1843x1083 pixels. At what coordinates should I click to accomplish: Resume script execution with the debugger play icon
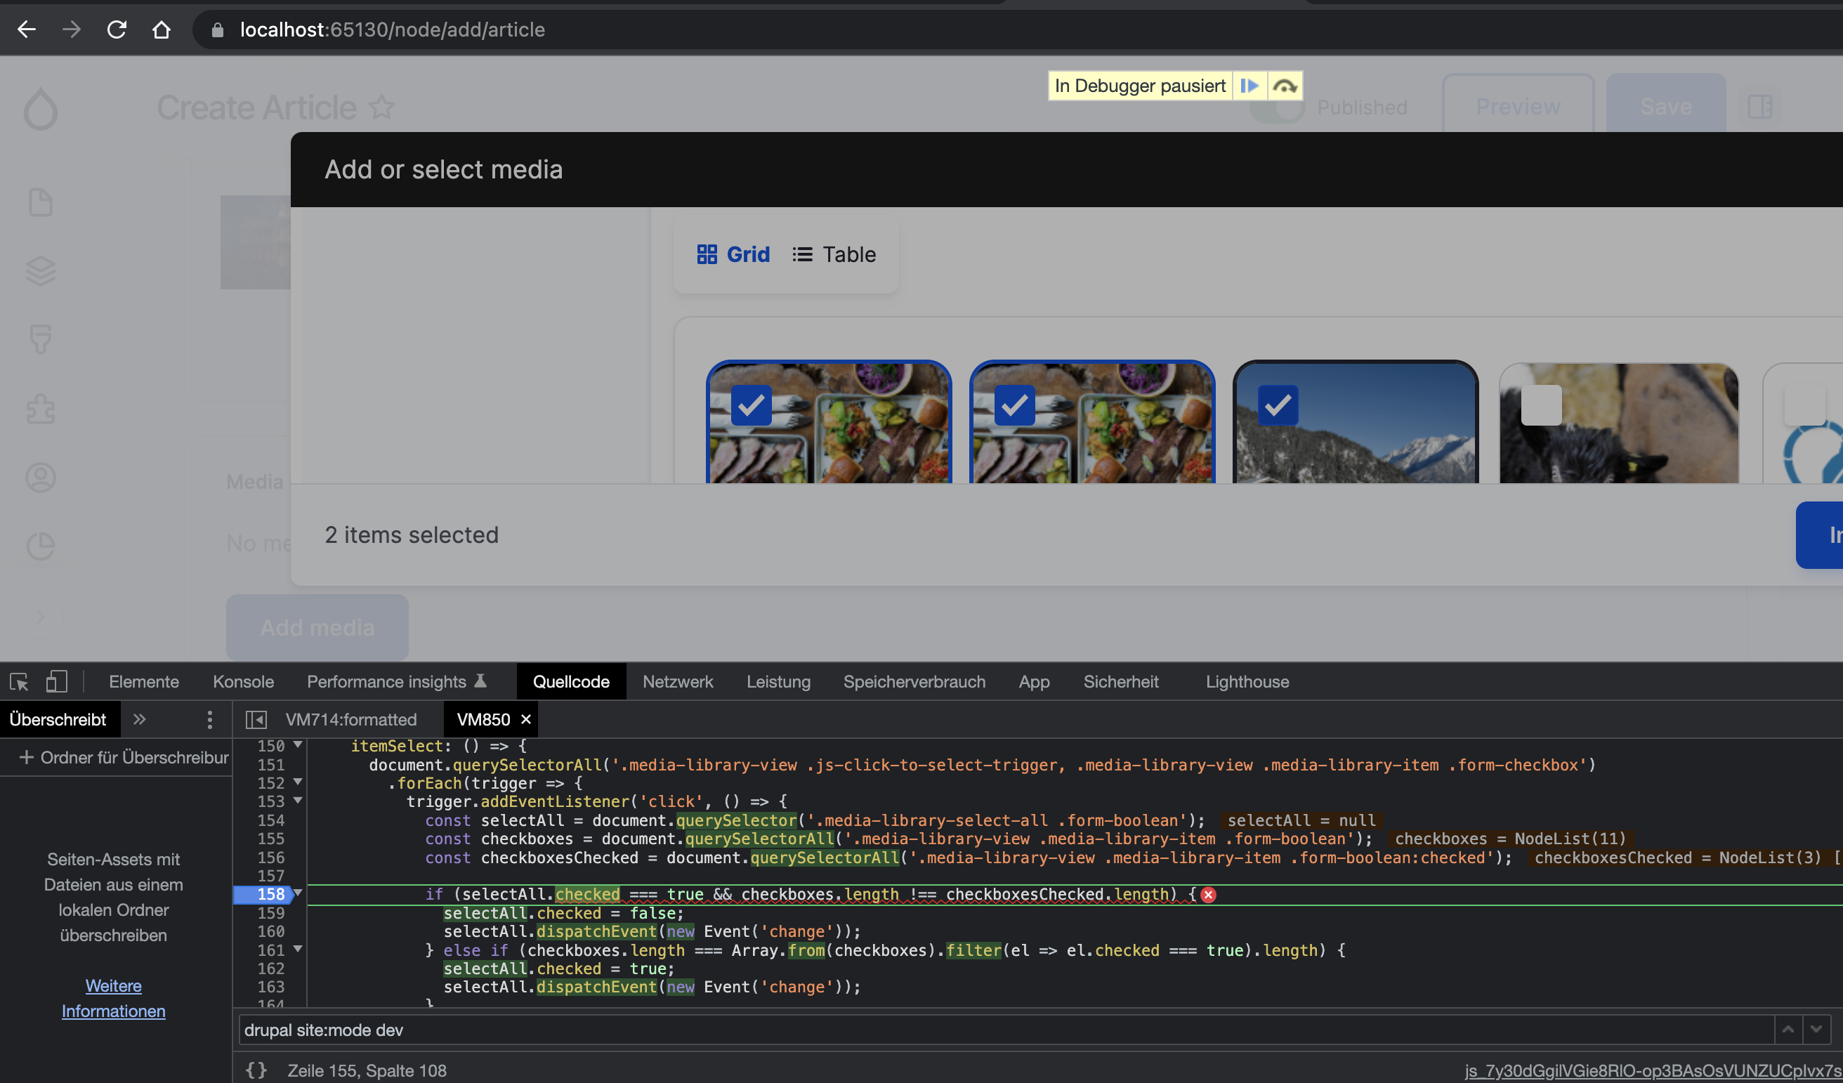(x=1251, y=86)
